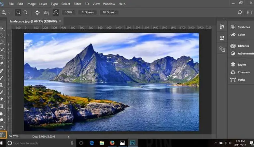Open the Filter menu
Screen dimensions: 254x147
(77, 4)
